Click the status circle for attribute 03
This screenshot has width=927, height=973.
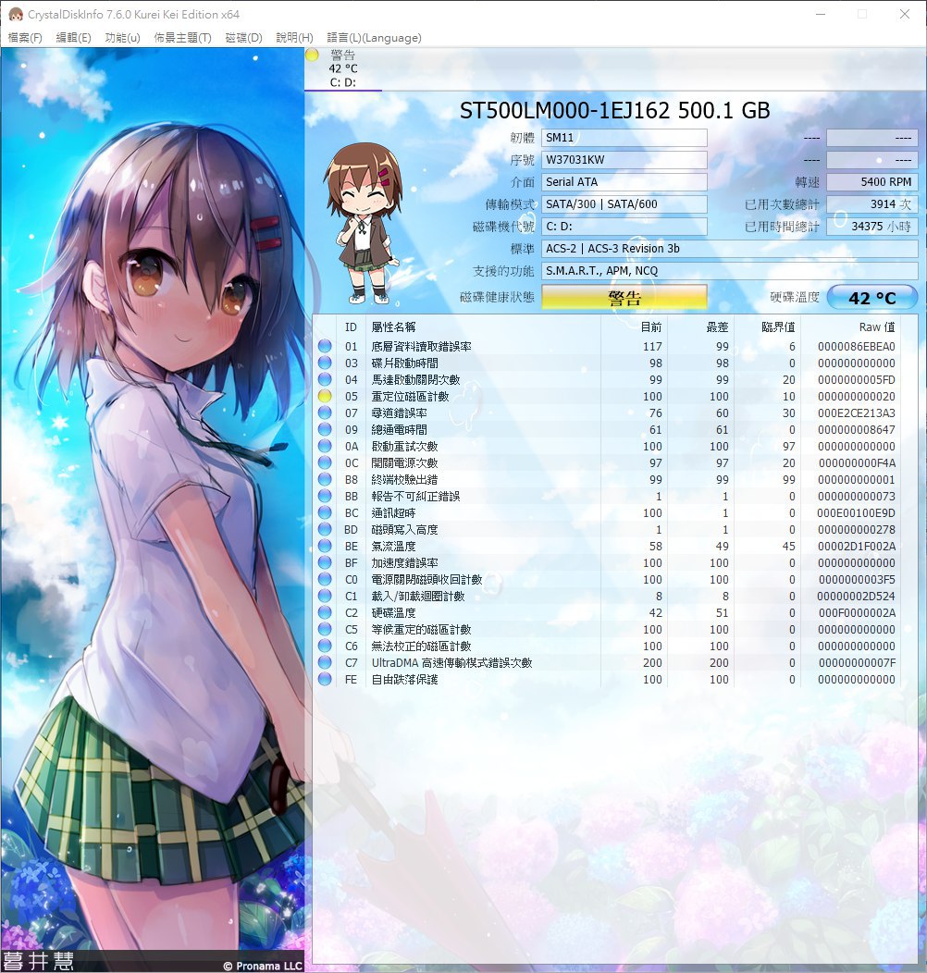(x=325, y=363)
